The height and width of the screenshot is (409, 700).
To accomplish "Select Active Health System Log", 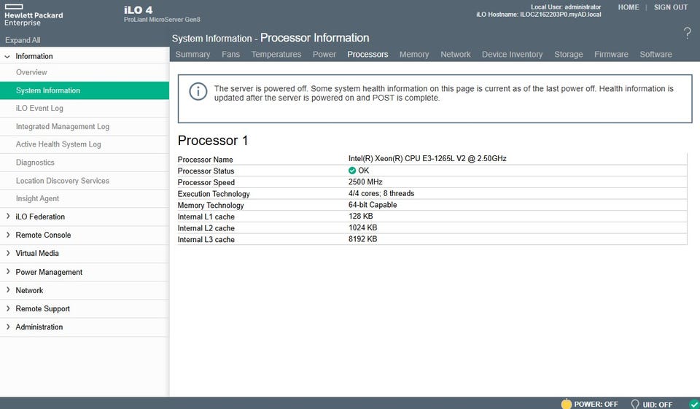I will (x=58, y=144).
